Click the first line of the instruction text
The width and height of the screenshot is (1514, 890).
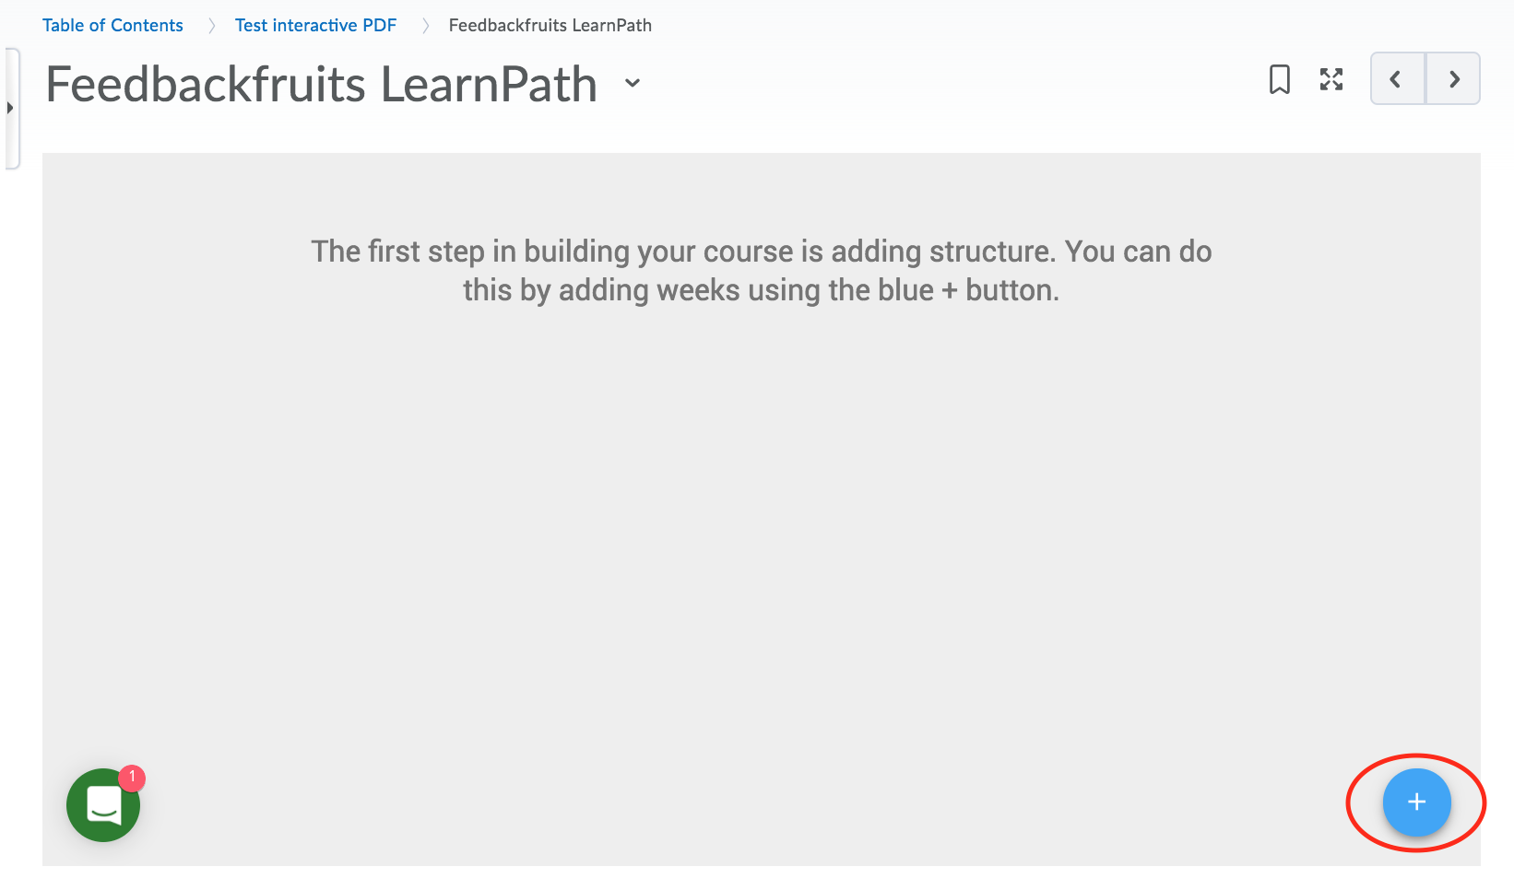[761, 251]
